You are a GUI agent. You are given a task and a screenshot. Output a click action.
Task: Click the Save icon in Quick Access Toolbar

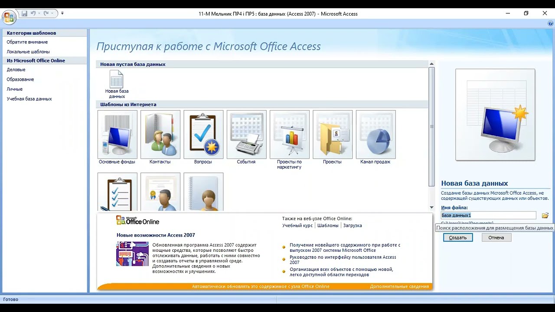(x=24, y=13)
